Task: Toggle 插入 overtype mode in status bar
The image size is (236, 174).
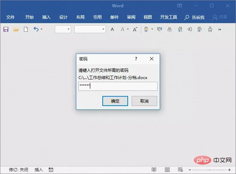Action: [x=39, y=170]
